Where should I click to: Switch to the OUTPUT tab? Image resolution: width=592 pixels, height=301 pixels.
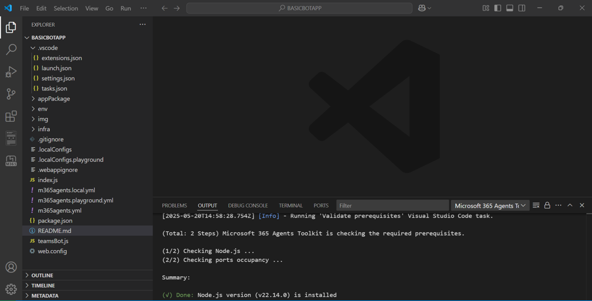pos(207,206)
